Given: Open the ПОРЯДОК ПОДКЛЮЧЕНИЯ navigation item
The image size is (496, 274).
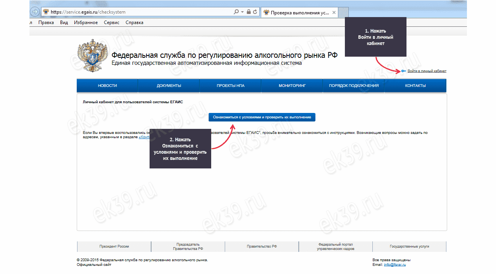Looking at the screenshot, I should tap(354, 86).
